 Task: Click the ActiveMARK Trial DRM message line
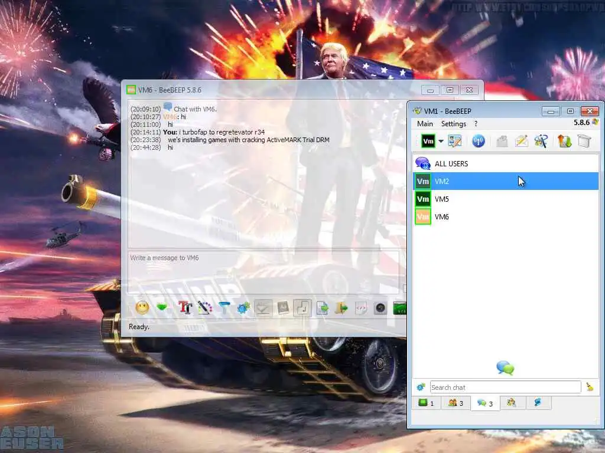click(x=249, y=140)
